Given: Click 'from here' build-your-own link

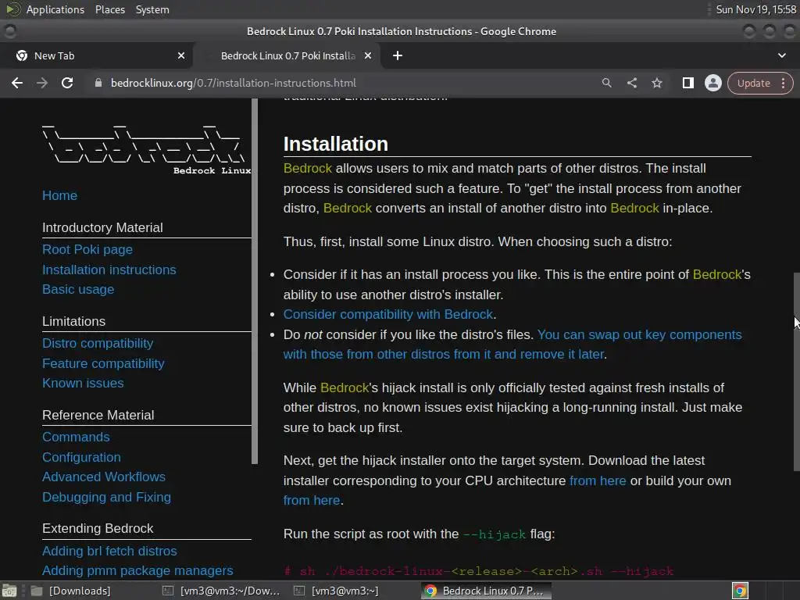Looking at the screenshot, I should point(312,501).
